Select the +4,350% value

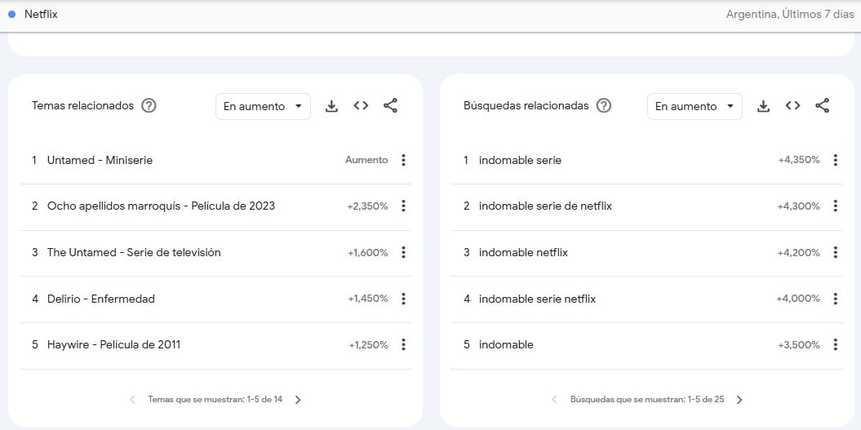coord(799,161)
